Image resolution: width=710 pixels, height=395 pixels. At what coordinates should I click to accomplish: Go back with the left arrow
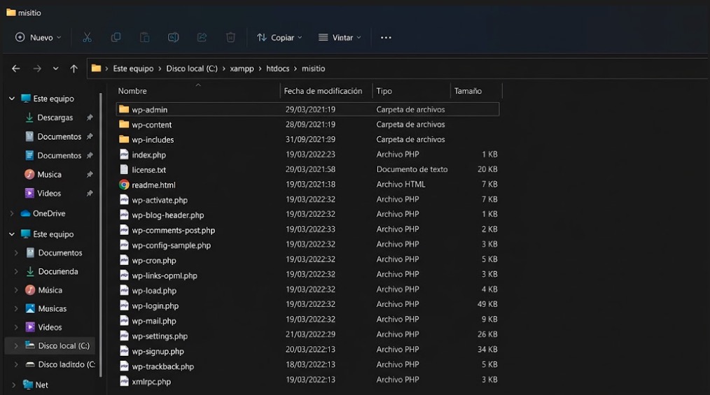pyautogui.click(x=16, y=69)
